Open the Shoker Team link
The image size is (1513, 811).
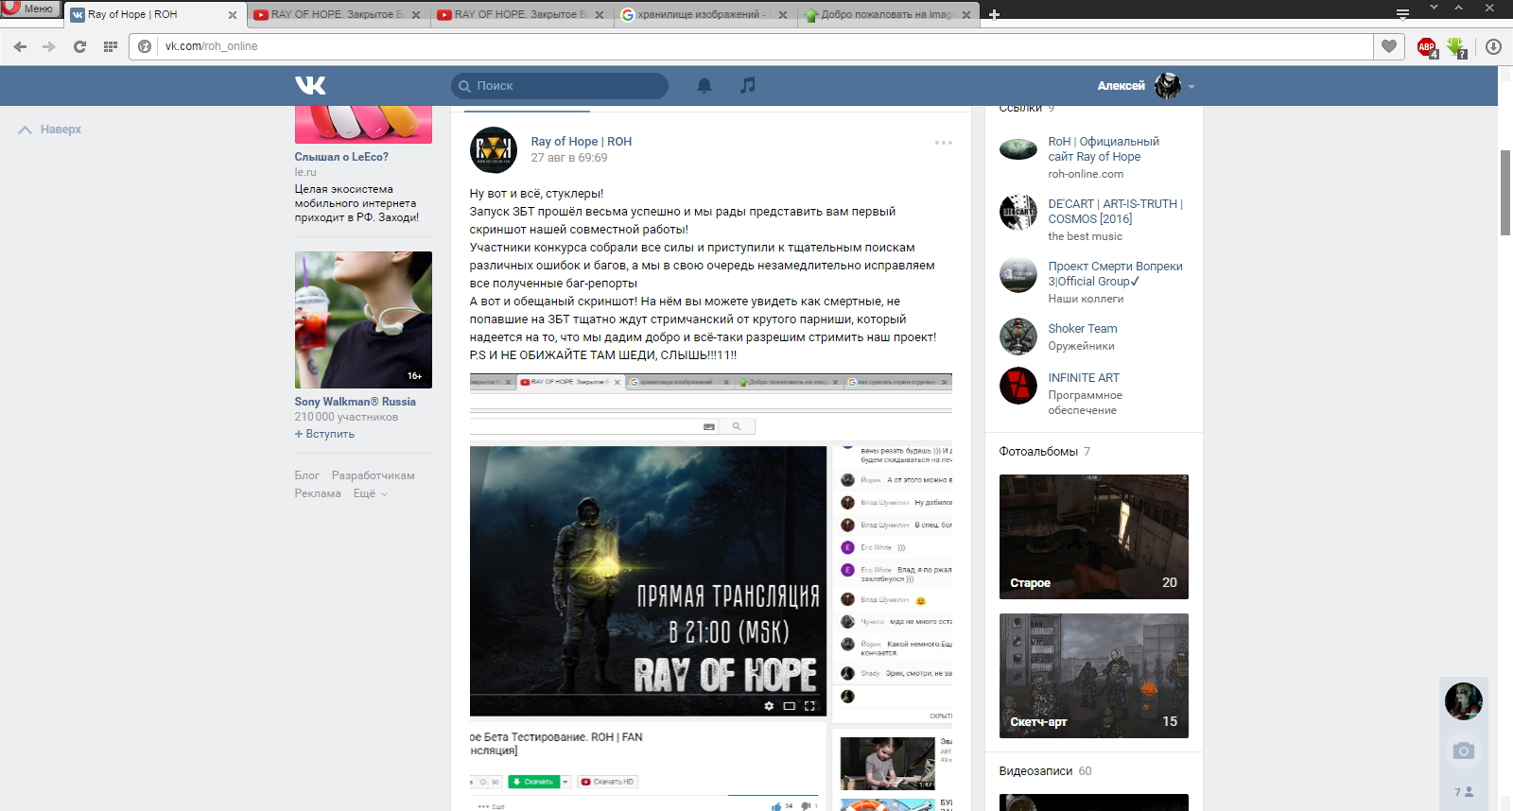[1082, 329]
